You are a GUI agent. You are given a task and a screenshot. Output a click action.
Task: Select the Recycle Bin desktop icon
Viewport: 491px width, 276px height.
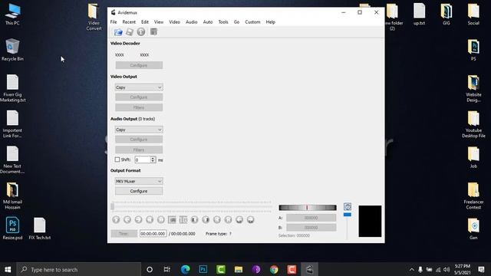[x=12, y=49]
